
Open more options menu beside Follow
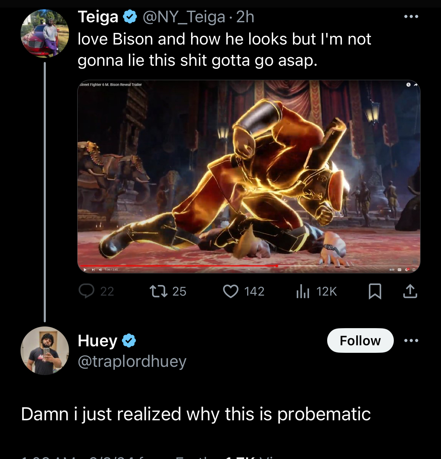pyautogui.click(x=411, y=340)
